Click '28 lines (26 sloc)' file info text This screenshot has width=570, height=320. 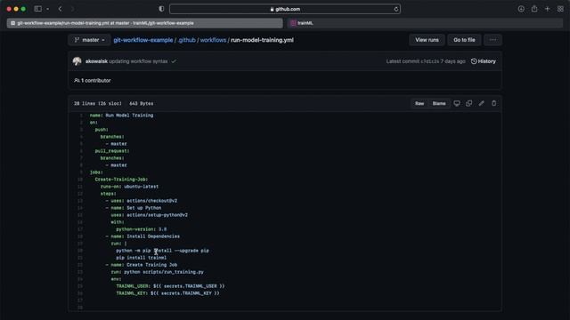[x=97, y=103]
